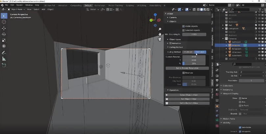Enable the Visible objects checkbox

point(184,26)
